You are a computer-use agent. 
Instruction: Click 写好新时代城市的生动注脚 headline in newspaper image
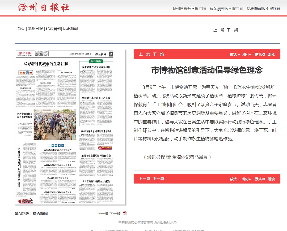click(46, 64)
